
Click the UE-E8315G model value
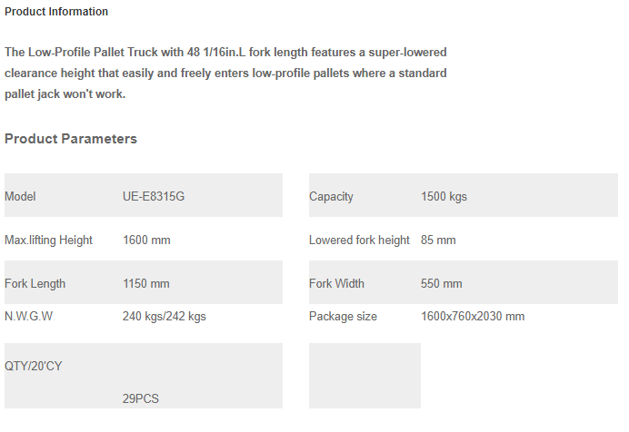[154, 197]
